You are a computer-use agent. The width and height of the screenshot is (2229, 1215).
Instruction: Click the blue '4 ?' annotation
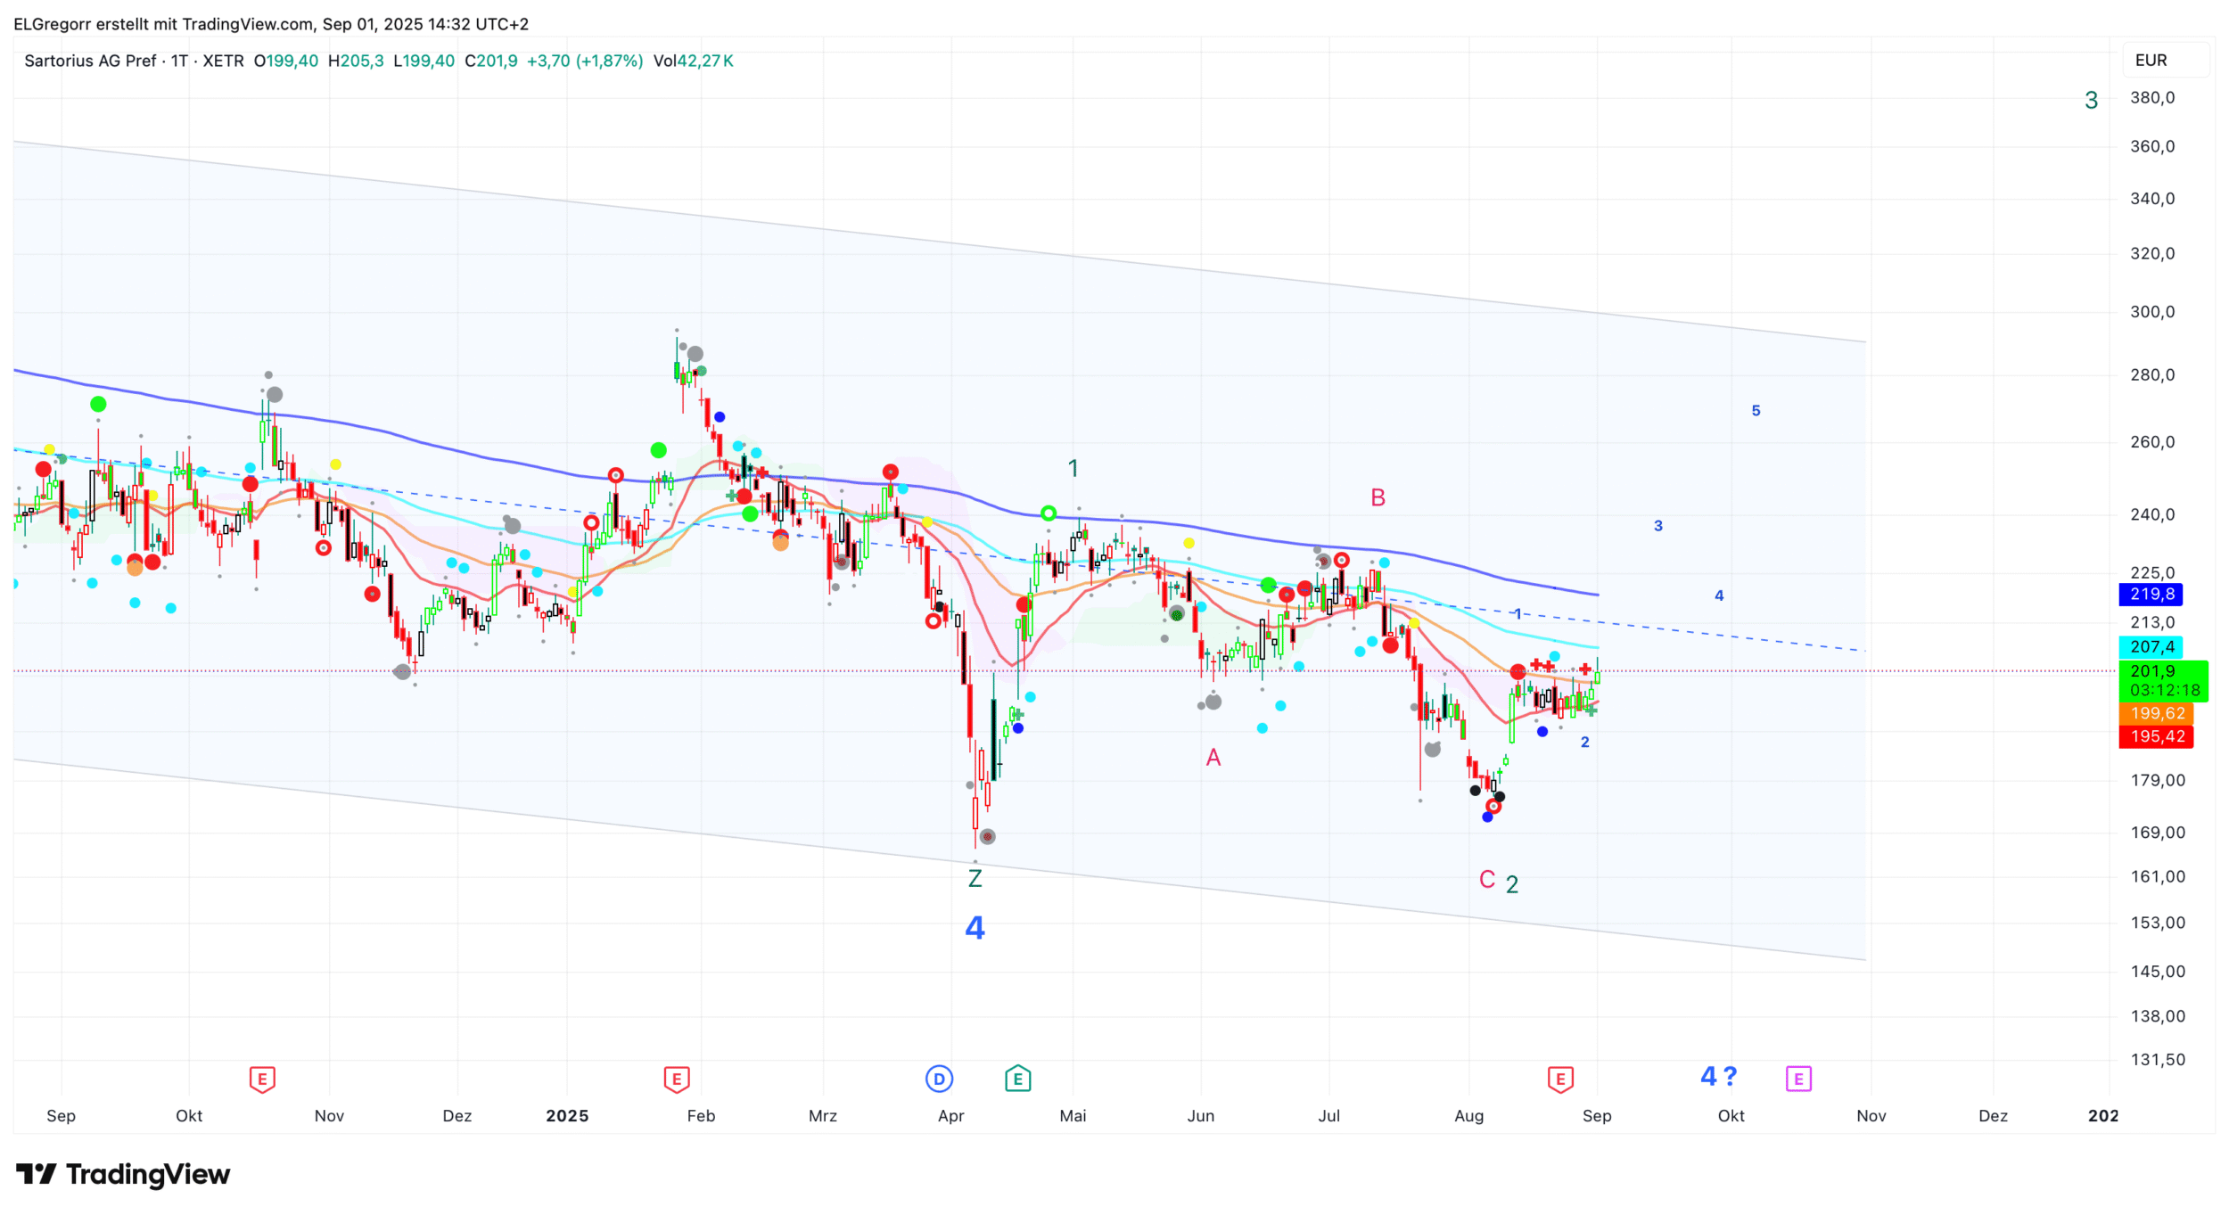pyautogui.click(x=1718, y=1077)
